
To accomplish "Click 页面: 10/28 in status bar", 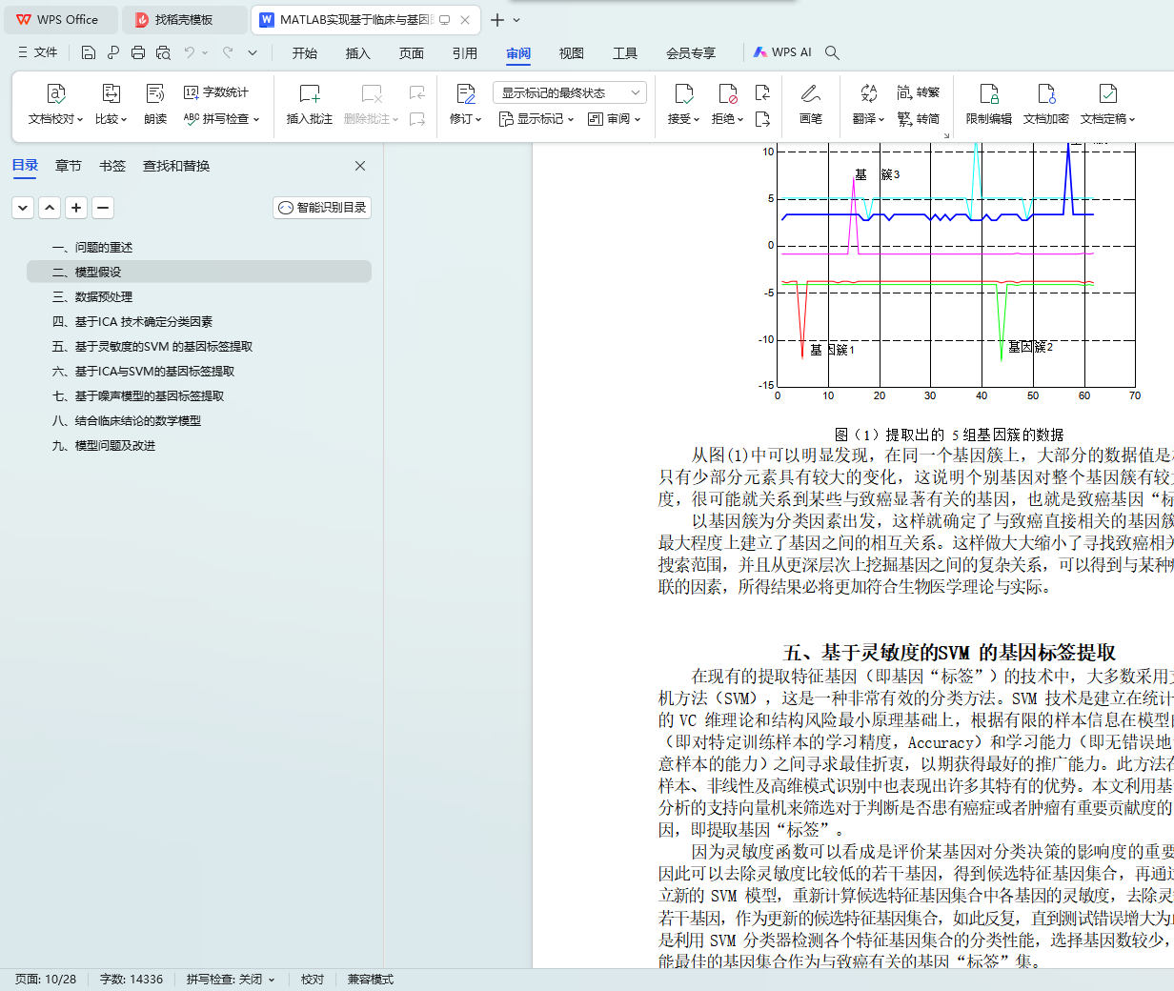I will 45,980.
